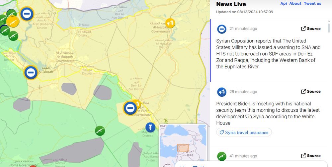Click the blue no-entry marker near Ayn Al-Arab

(x=27, y=14)
